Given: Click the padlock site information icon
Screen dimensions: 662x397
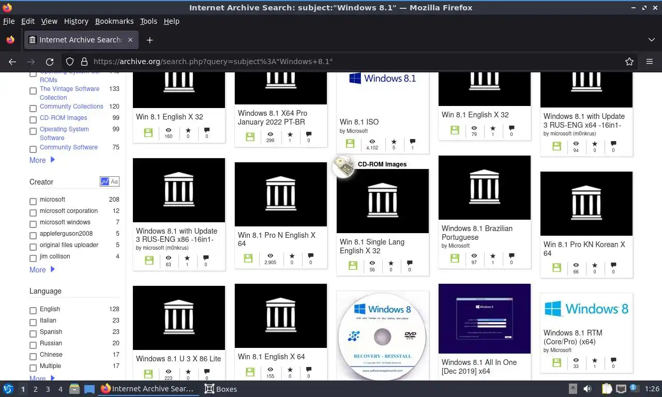Looking at the screenshot, I should (84, 62).
